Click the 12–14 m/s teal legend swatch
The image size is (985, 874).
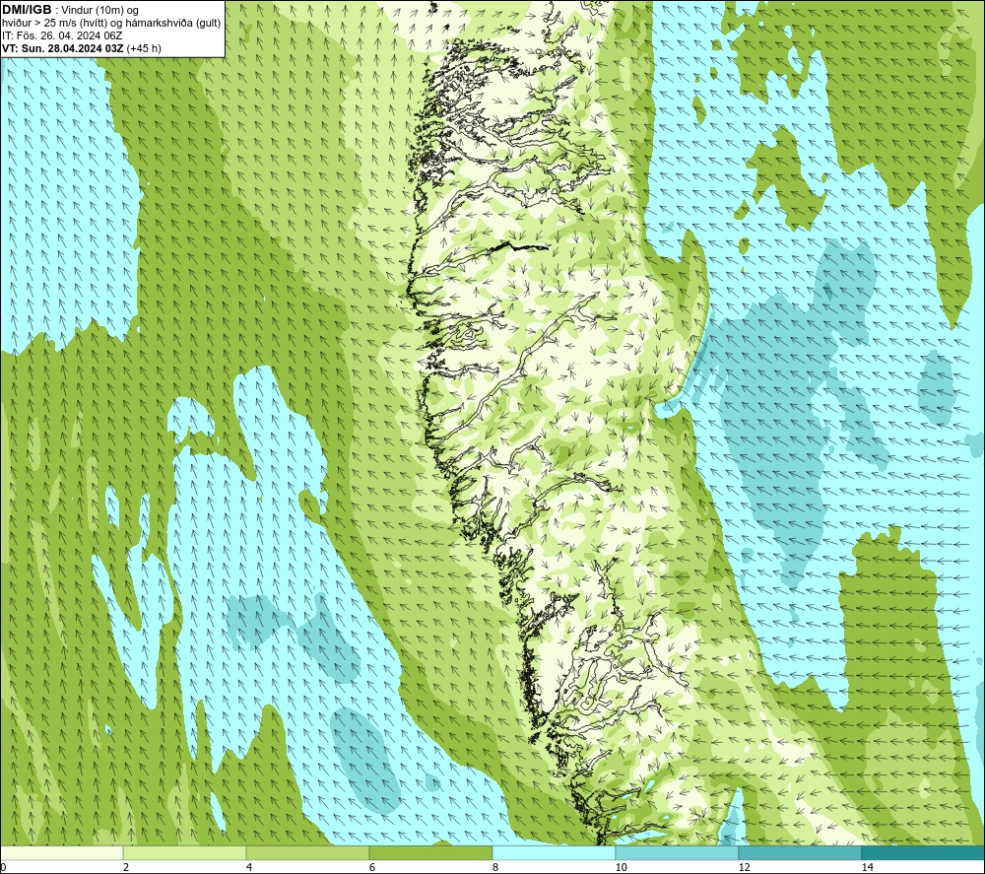pyautogui.click(x=800, y=853)
